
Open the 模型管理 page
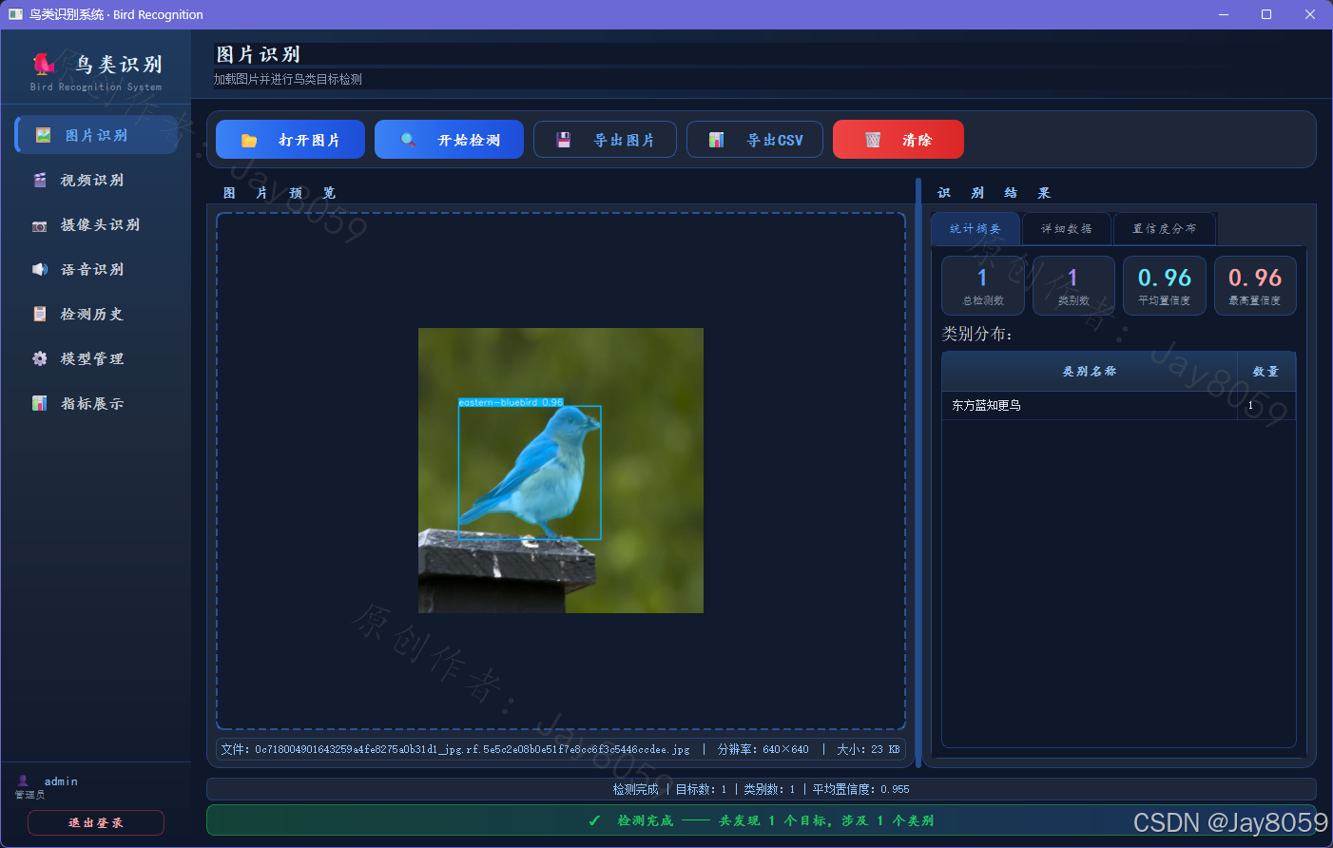coord(96,358)
